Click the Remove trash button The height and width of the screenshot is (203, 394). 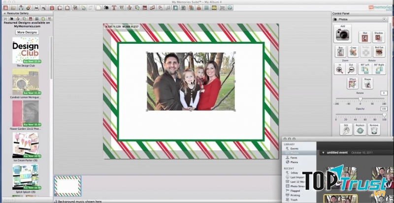coord(374,129)
